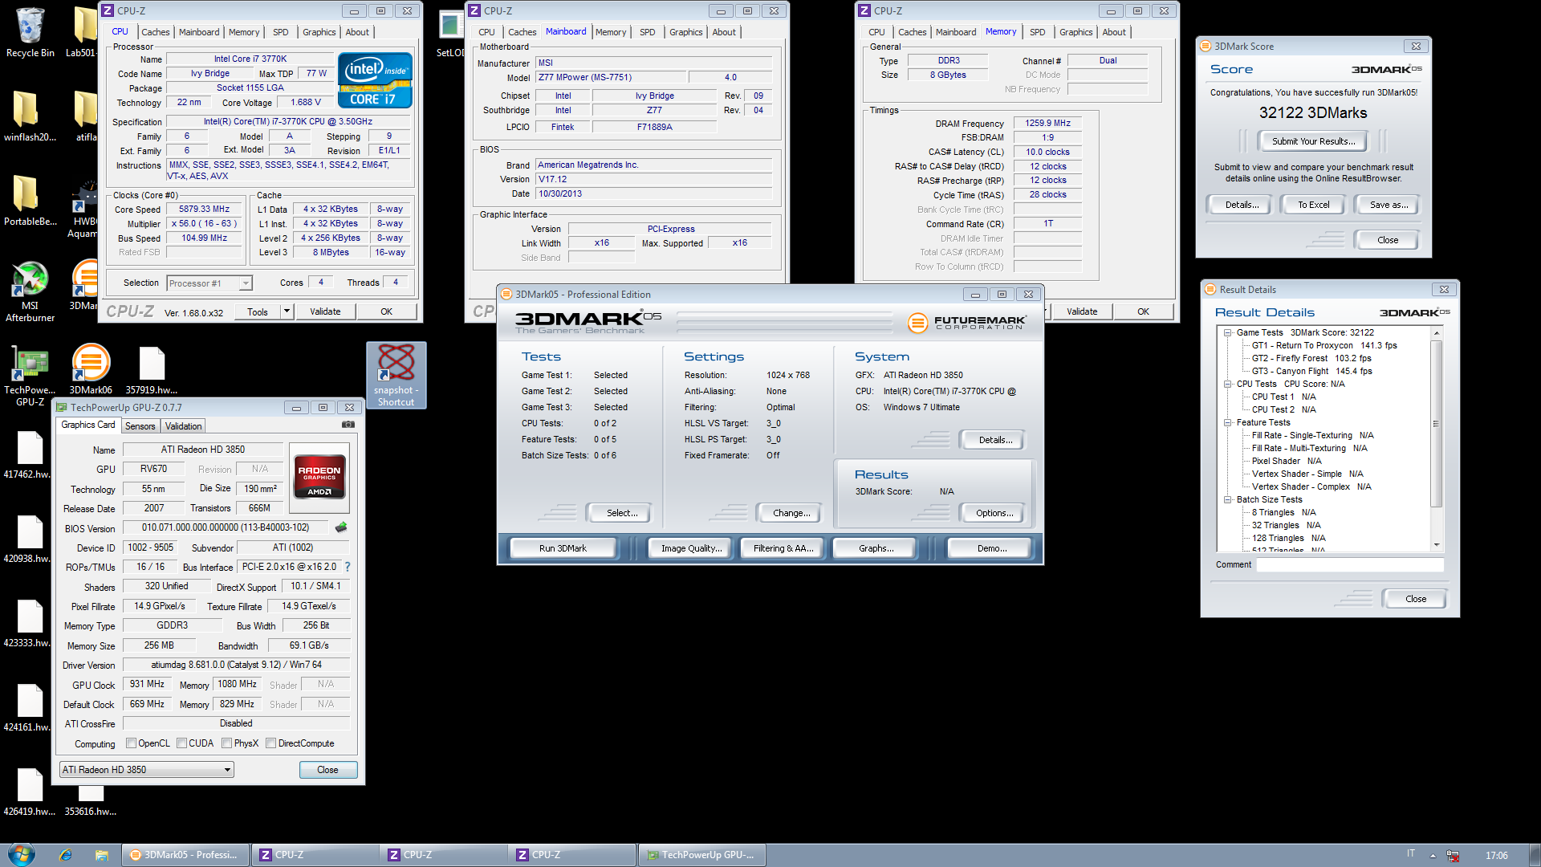1541x867 pixels.
Task: Collapse the Feature Tests tree node
Action: coord(1227,422)
